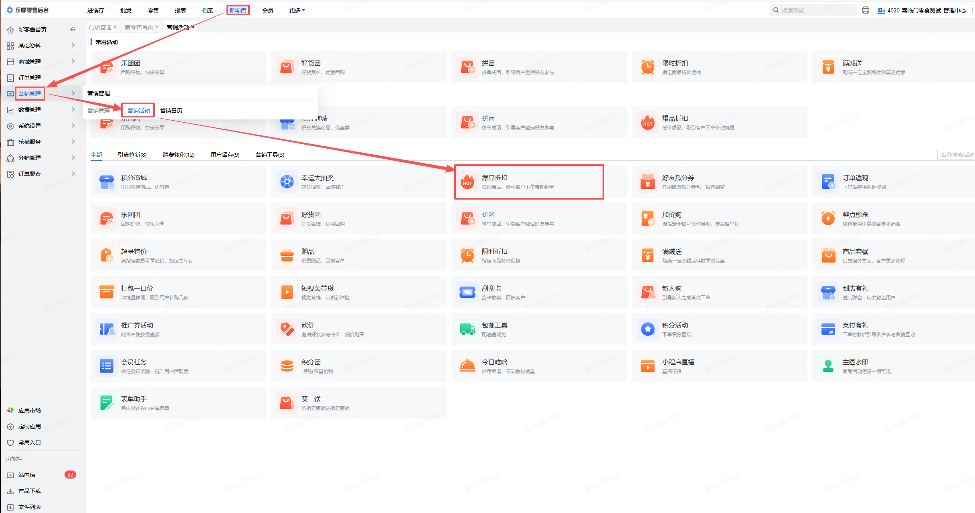Click the 幸运大抽奖 lottery wheel icon

(287, 182)
